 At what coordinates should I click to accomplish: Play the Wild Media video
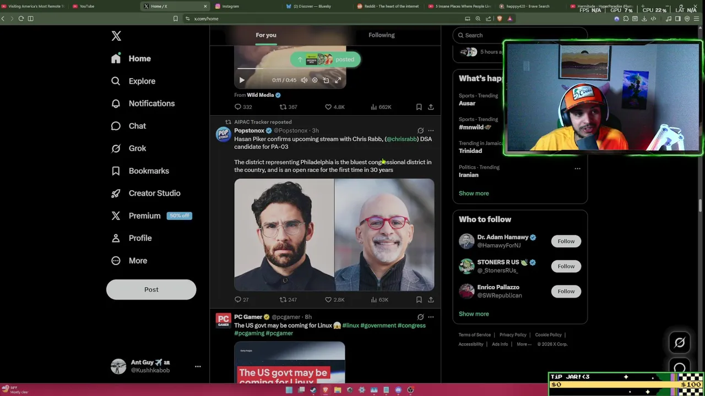(242, 80)
